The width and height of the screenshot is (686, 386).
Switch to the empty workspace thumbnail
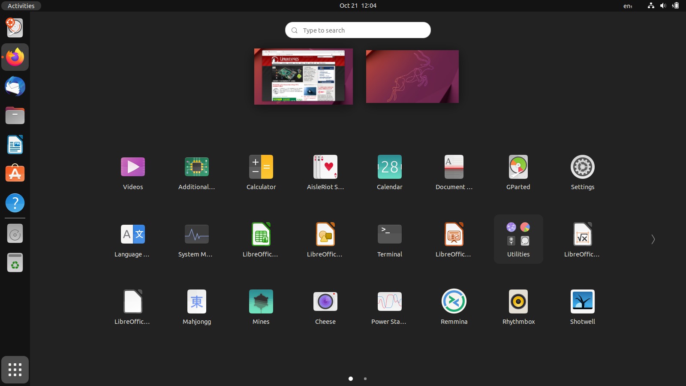[x=412, y=76]
